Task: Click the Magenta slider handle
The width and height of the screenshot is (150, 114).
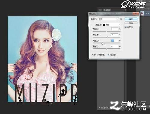Action: click(x=107, y=37)
